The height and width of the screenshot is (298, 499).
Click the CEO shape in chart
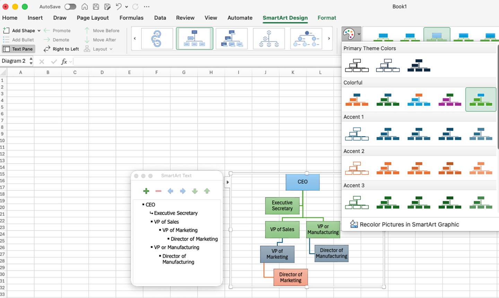click(303, 182)
